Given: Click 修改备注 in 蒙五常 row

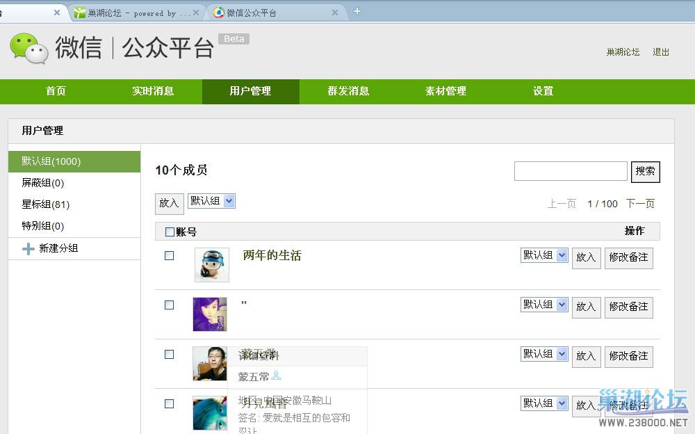Looking at the screenshot, I should pos(628,356).
